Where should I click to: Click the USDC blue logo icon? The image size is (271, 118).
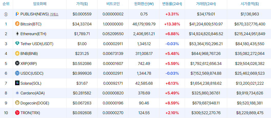click(x=17, y=73)
